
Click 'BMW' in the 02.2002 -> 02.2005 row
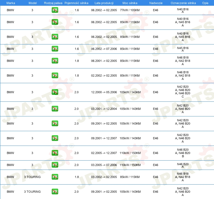pos(10,76)
